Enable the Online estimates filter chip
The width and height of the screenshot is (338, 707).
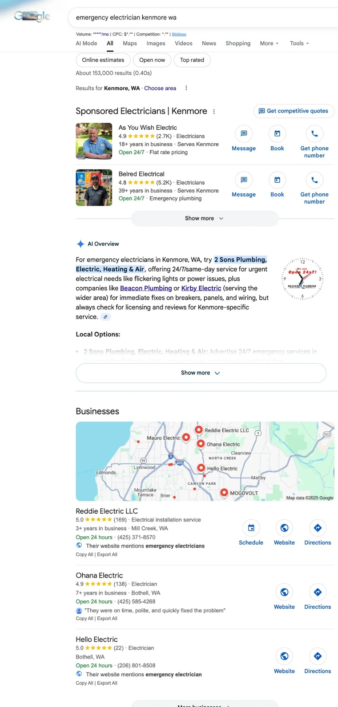pos(103,60)
